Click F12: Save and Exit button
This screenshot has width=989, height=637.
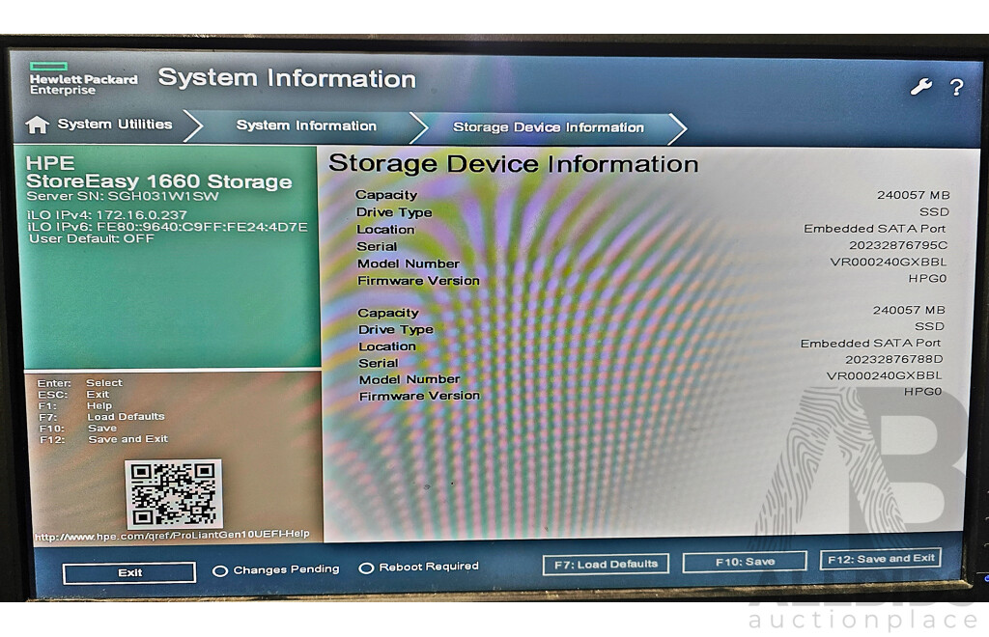pos(881,558)
